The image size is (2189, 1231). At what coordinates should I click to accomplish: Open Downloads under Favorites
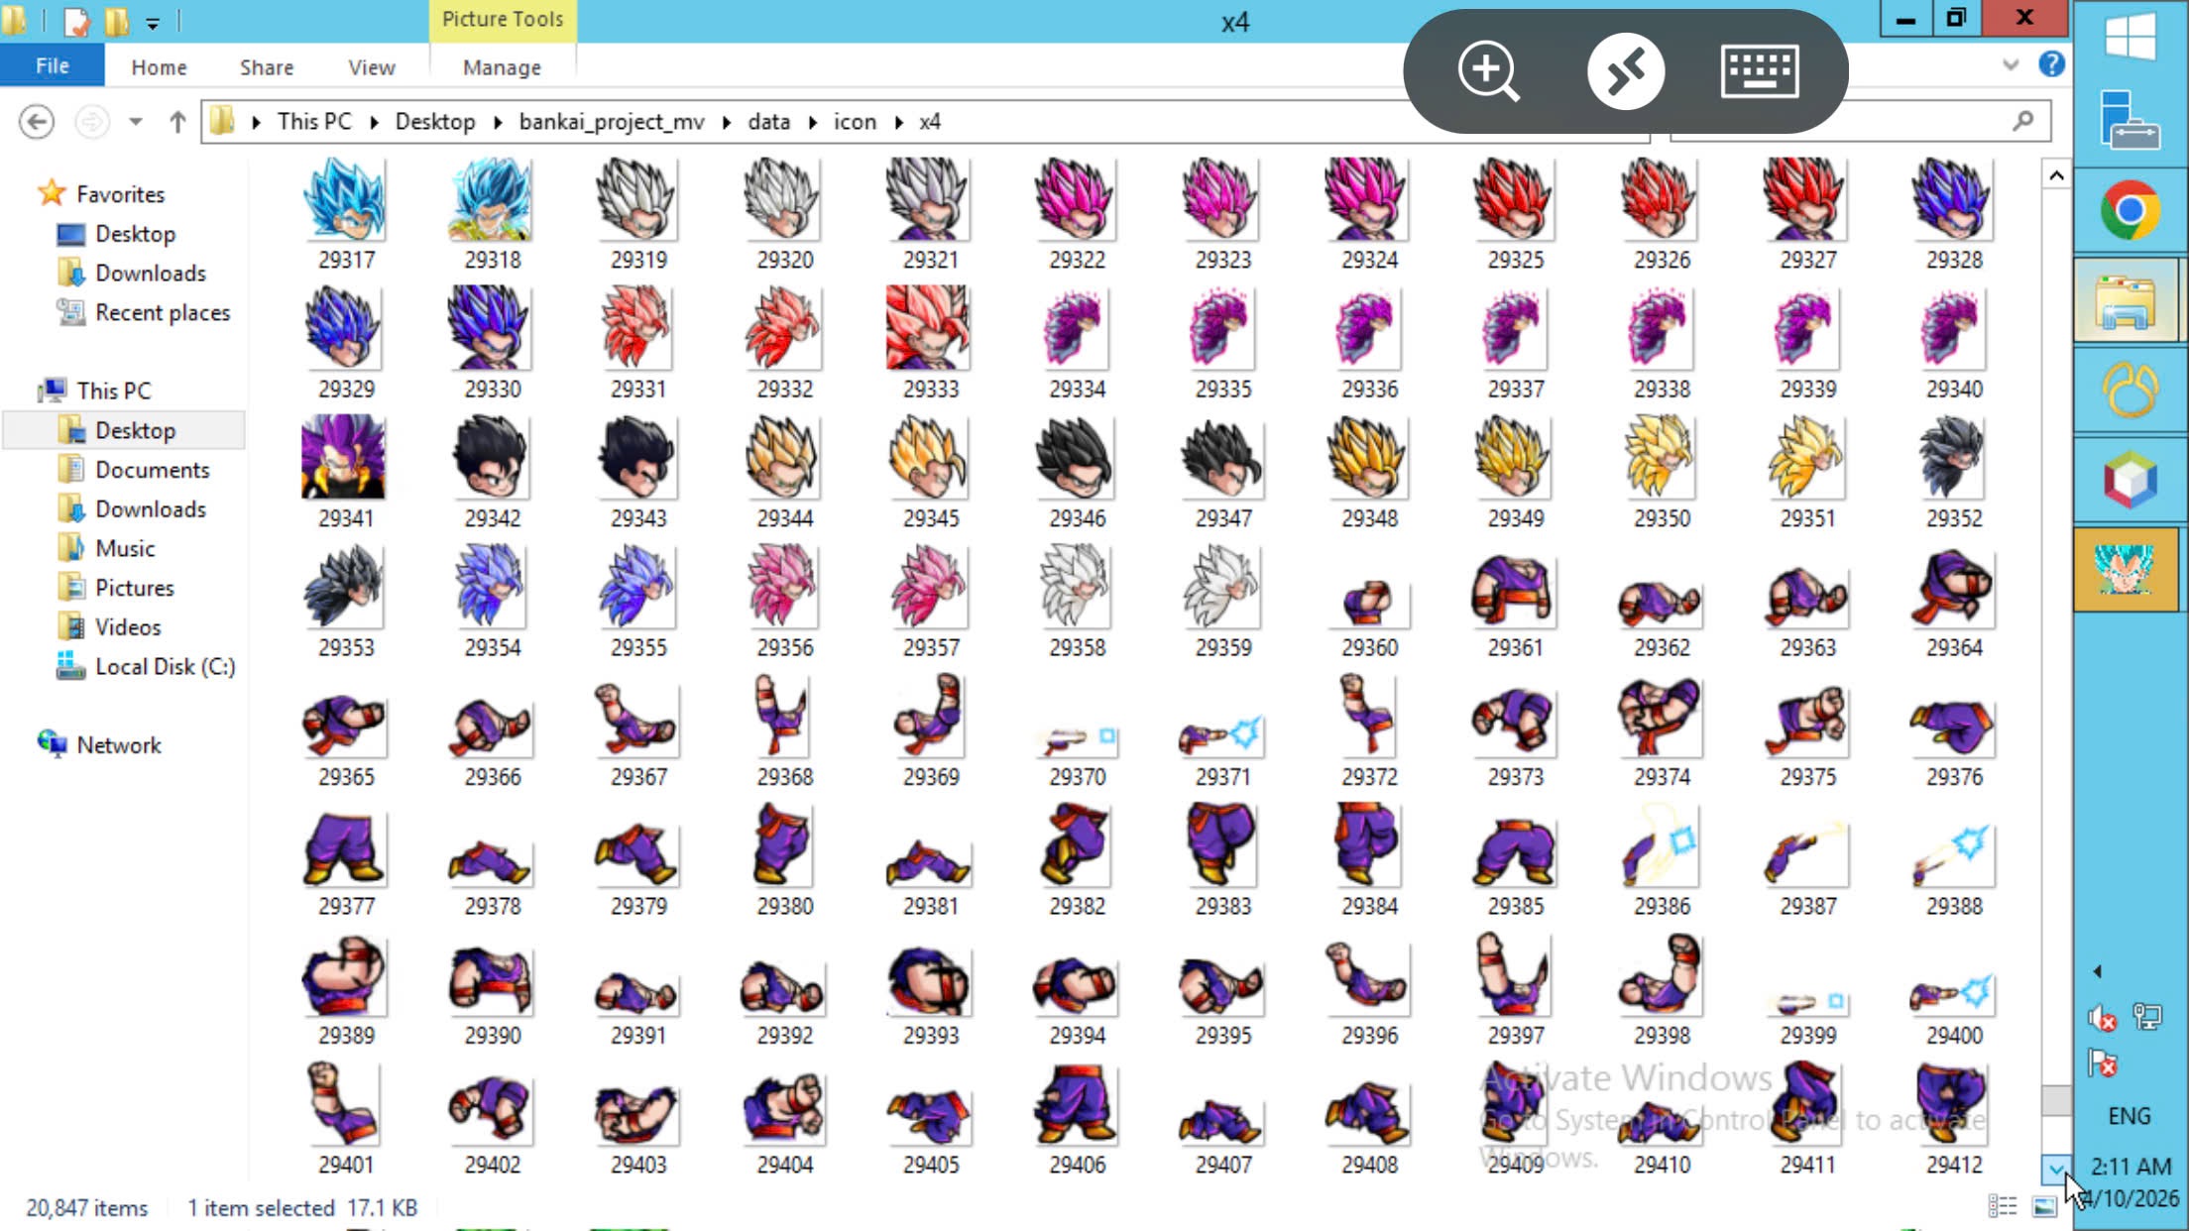click(x=151, y=273)
